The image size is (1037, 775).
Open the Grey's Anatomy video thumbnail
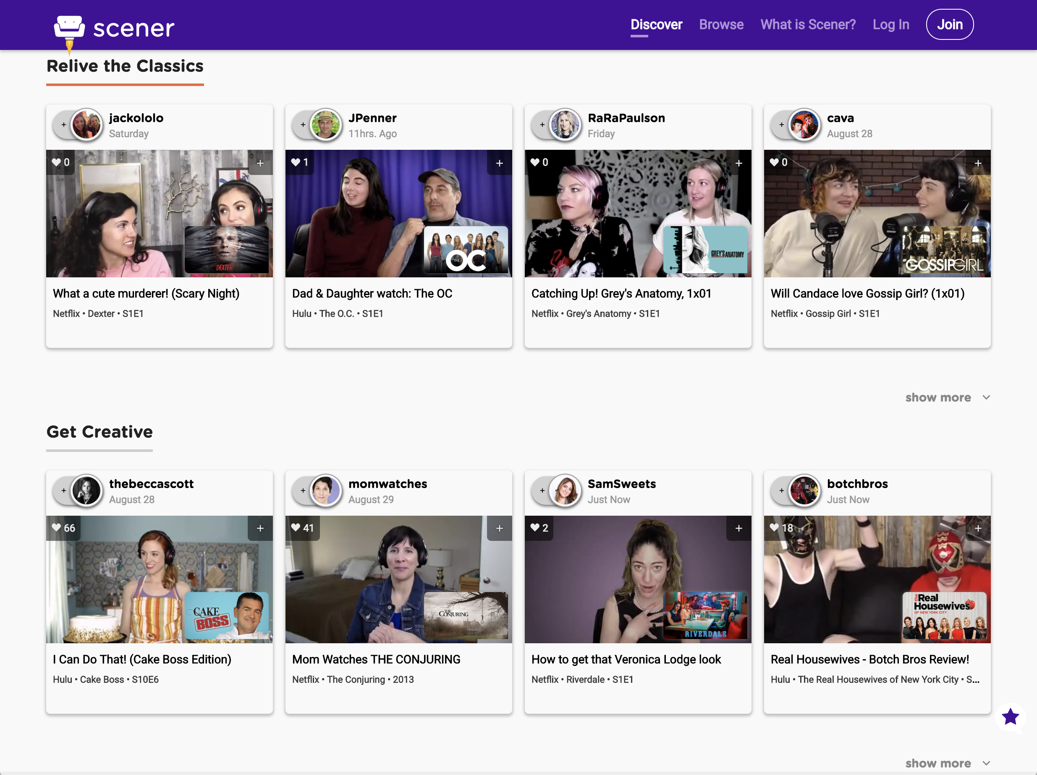point(638,213)
